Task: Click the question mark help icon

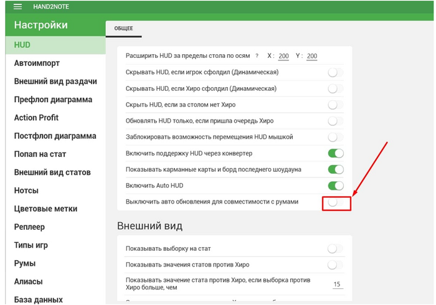Action: (257, 56)
